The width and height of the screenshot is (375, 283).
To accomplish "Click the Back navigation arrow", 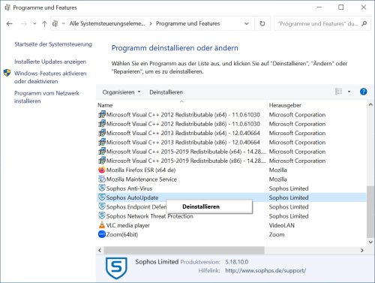I will (x=10, y=24).
